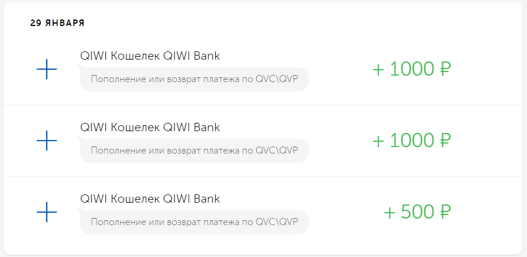527x257 pixels.
Task: Click the 29 ЯНВАРЯ date header
Action: tap(57, 23)
